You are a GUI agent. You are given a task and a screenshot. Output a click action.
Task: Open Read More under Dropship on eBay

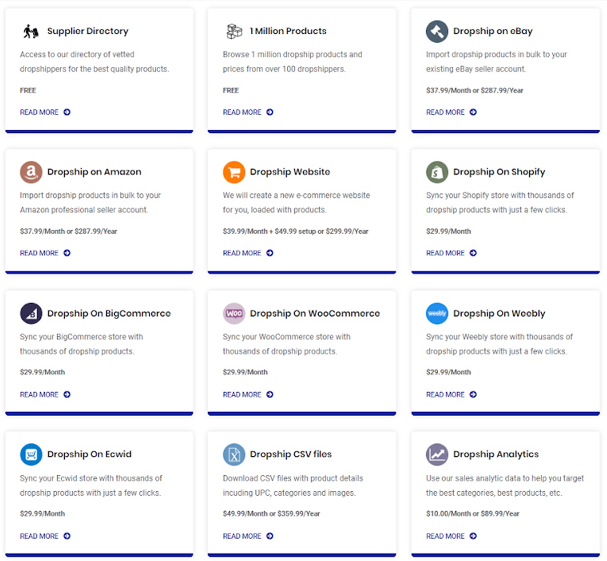[445, 112]
